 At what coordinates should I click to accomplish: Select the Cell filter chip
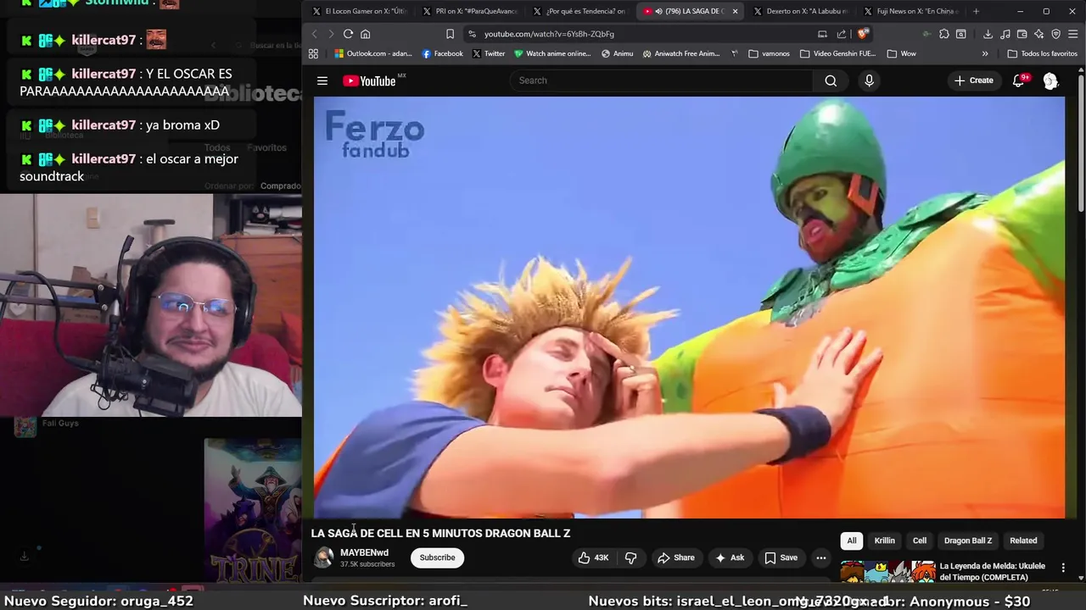[x=920, y=541]
